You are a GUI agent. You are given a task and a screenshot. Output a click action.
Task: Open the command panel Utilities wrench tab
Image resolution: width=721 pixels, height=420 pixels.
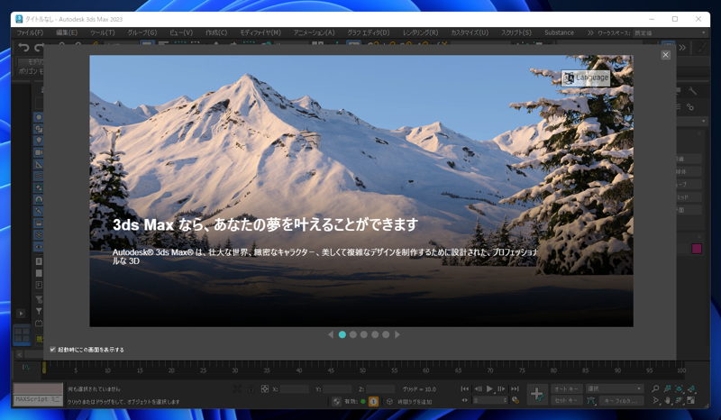[692, 92]
